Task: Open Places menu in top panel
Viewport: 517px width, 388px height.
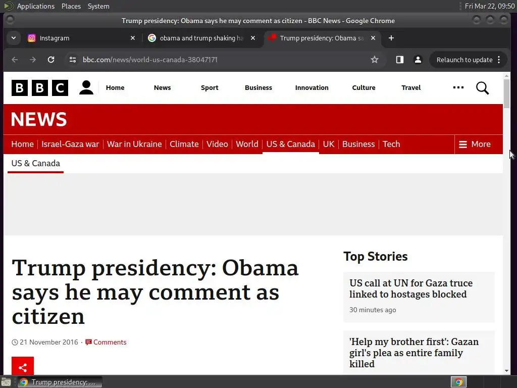Action: 71,6
